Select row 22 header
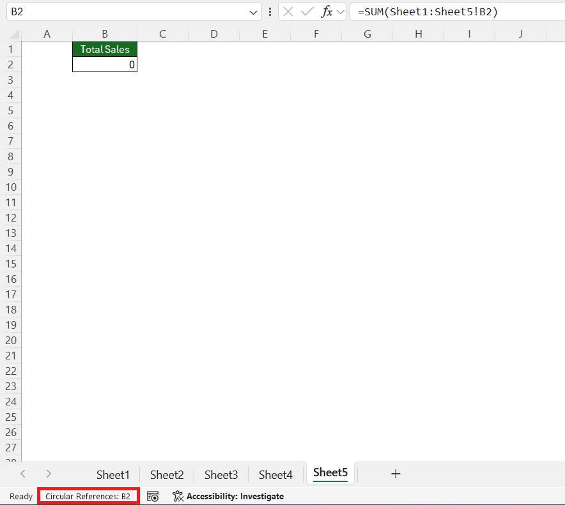Viewport: 565px width, 505px height. (x=11, y=371)
